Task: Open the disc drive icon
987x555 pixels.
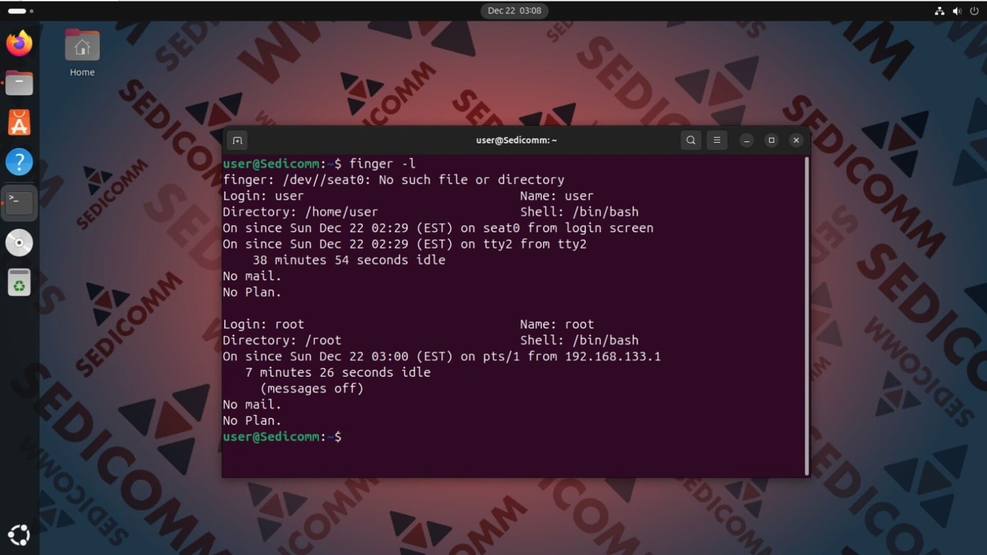Action: [x=19, y=243]
